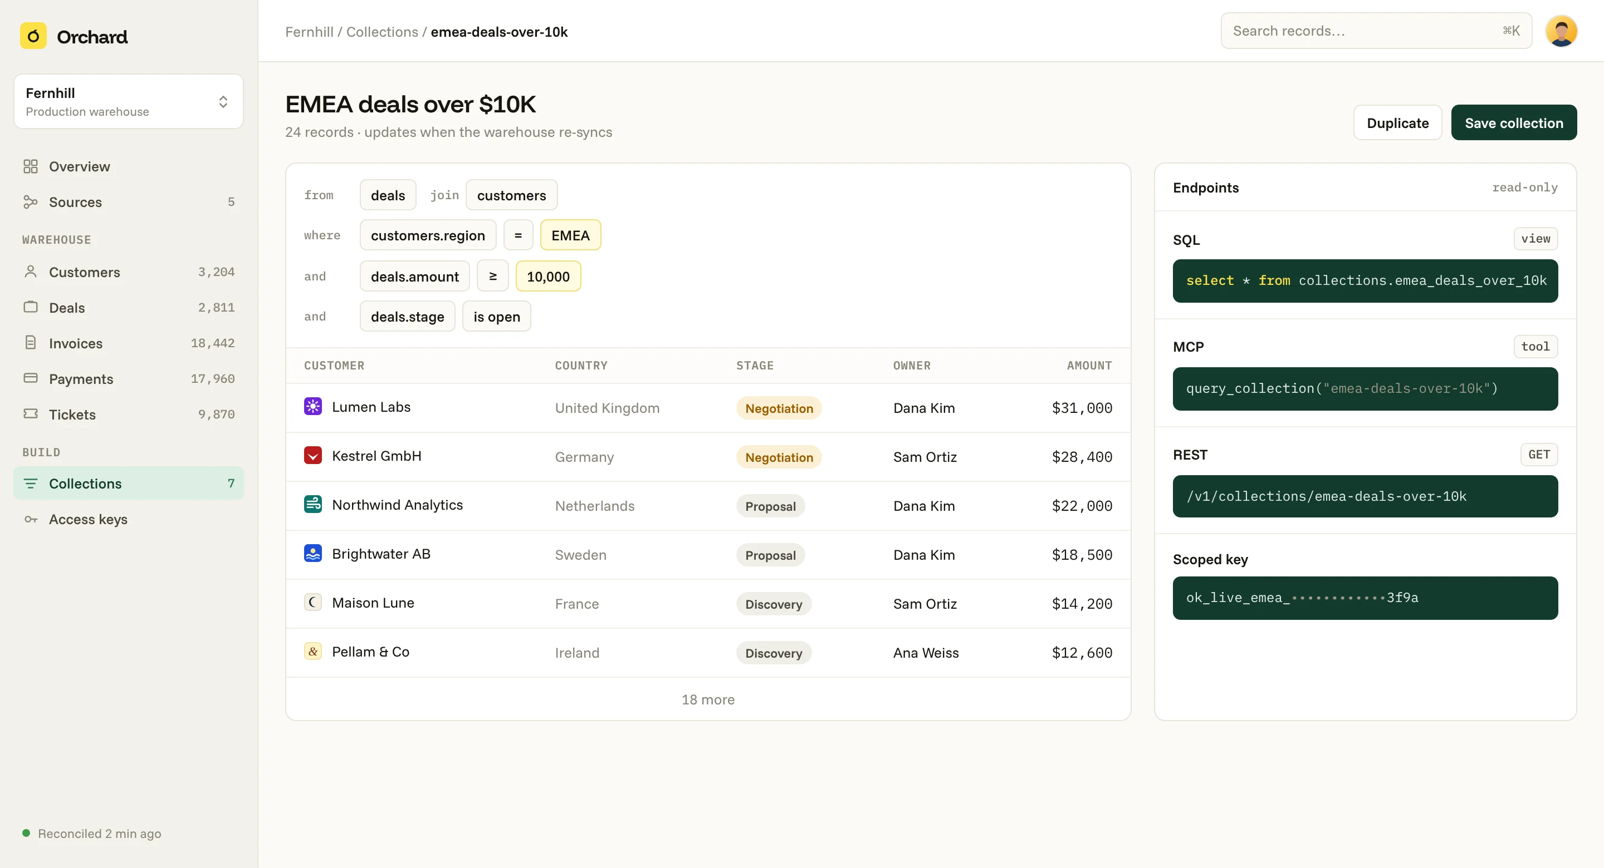Click the Access keys key icon
1604x868 pixels.
(x=31, y=519)
